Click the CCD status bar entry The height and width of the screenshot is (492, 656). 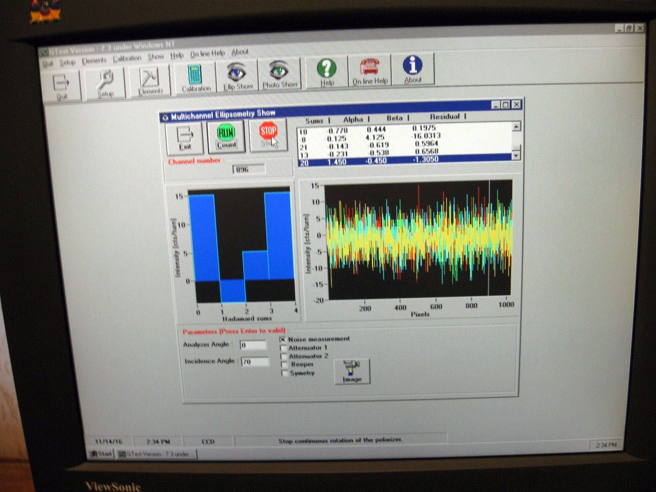[x=208, y=441]
